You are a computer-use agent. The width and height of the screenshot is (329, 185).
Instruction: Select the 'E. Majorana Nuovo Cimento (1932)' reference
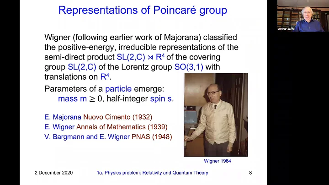[98, 117]
